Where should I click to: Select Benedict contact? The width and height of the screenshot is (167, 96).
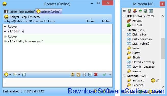[138, 85]
